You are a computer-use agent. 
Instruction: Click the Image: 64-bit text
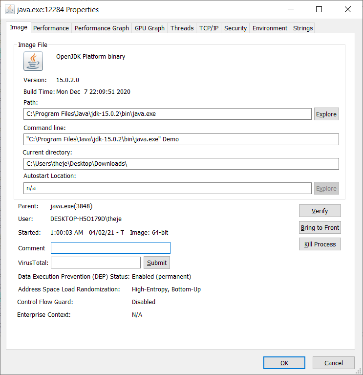(149, 232)
